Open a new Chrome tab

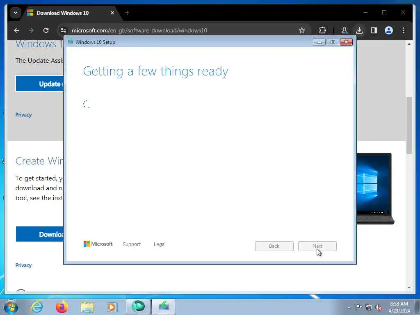pyautogui.click(x=127, y=13)
